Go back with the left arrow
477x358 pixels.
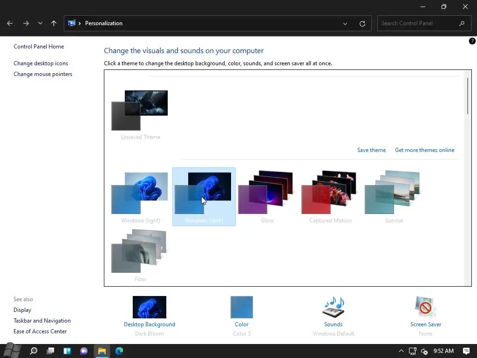click(10, 23)
